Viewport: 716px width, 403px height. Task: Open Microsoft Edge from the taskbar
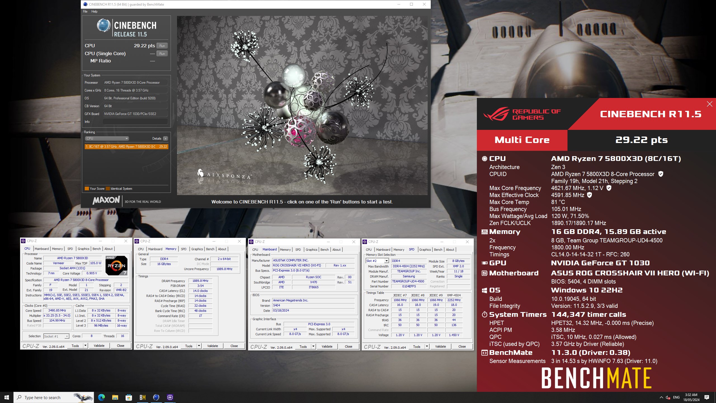point(101,397)
